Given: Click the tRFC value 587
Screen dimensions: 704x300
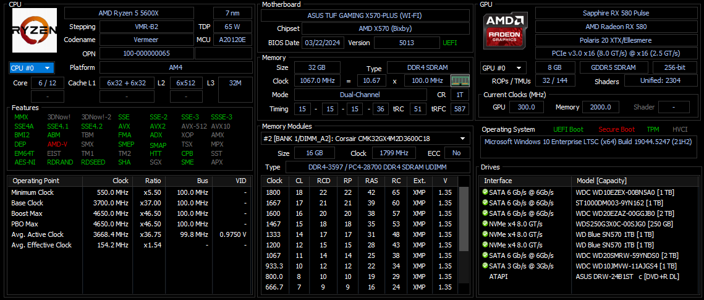Looking at the screenshot, I should point(460,109).
